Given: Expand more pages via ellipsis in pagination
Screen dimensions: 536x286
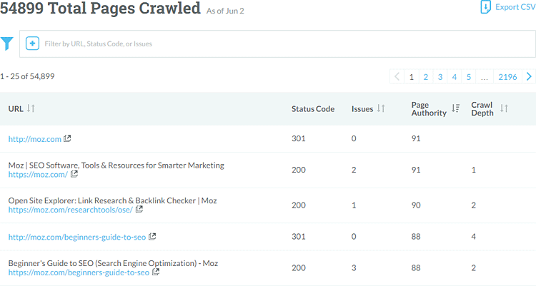Looking at the screenshot, I should pos(485,76).
